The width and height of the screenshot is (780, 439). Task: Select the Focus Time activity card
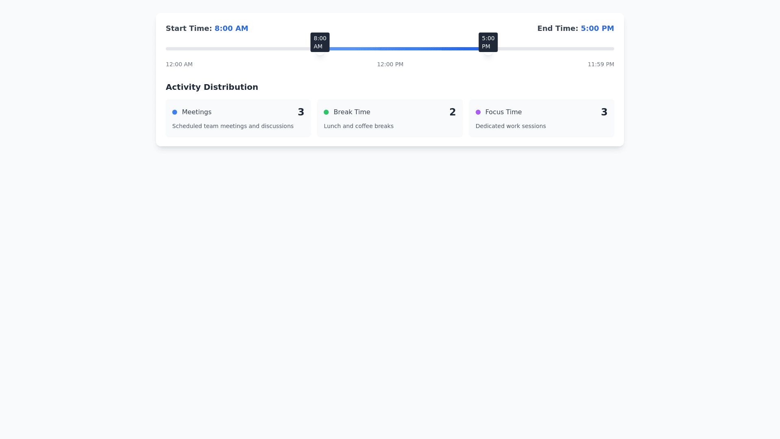(541, 118)
